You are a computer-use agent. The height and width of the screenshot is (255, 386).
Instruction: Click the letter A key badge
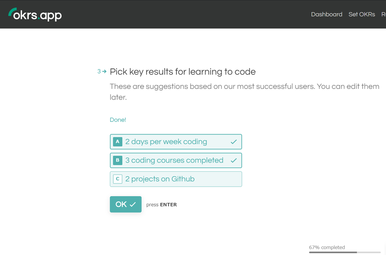pos(118,142)
